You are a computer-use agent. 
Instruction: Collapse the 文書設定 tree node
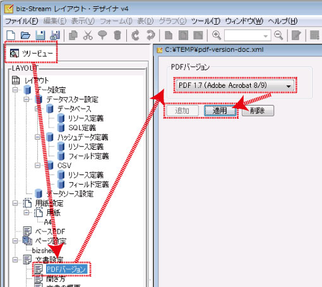pos(15,260)
